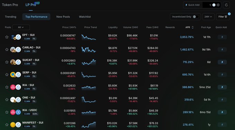
Task: Quick add lightning for MANIFEST - SUI
Action: coord(222,124)
